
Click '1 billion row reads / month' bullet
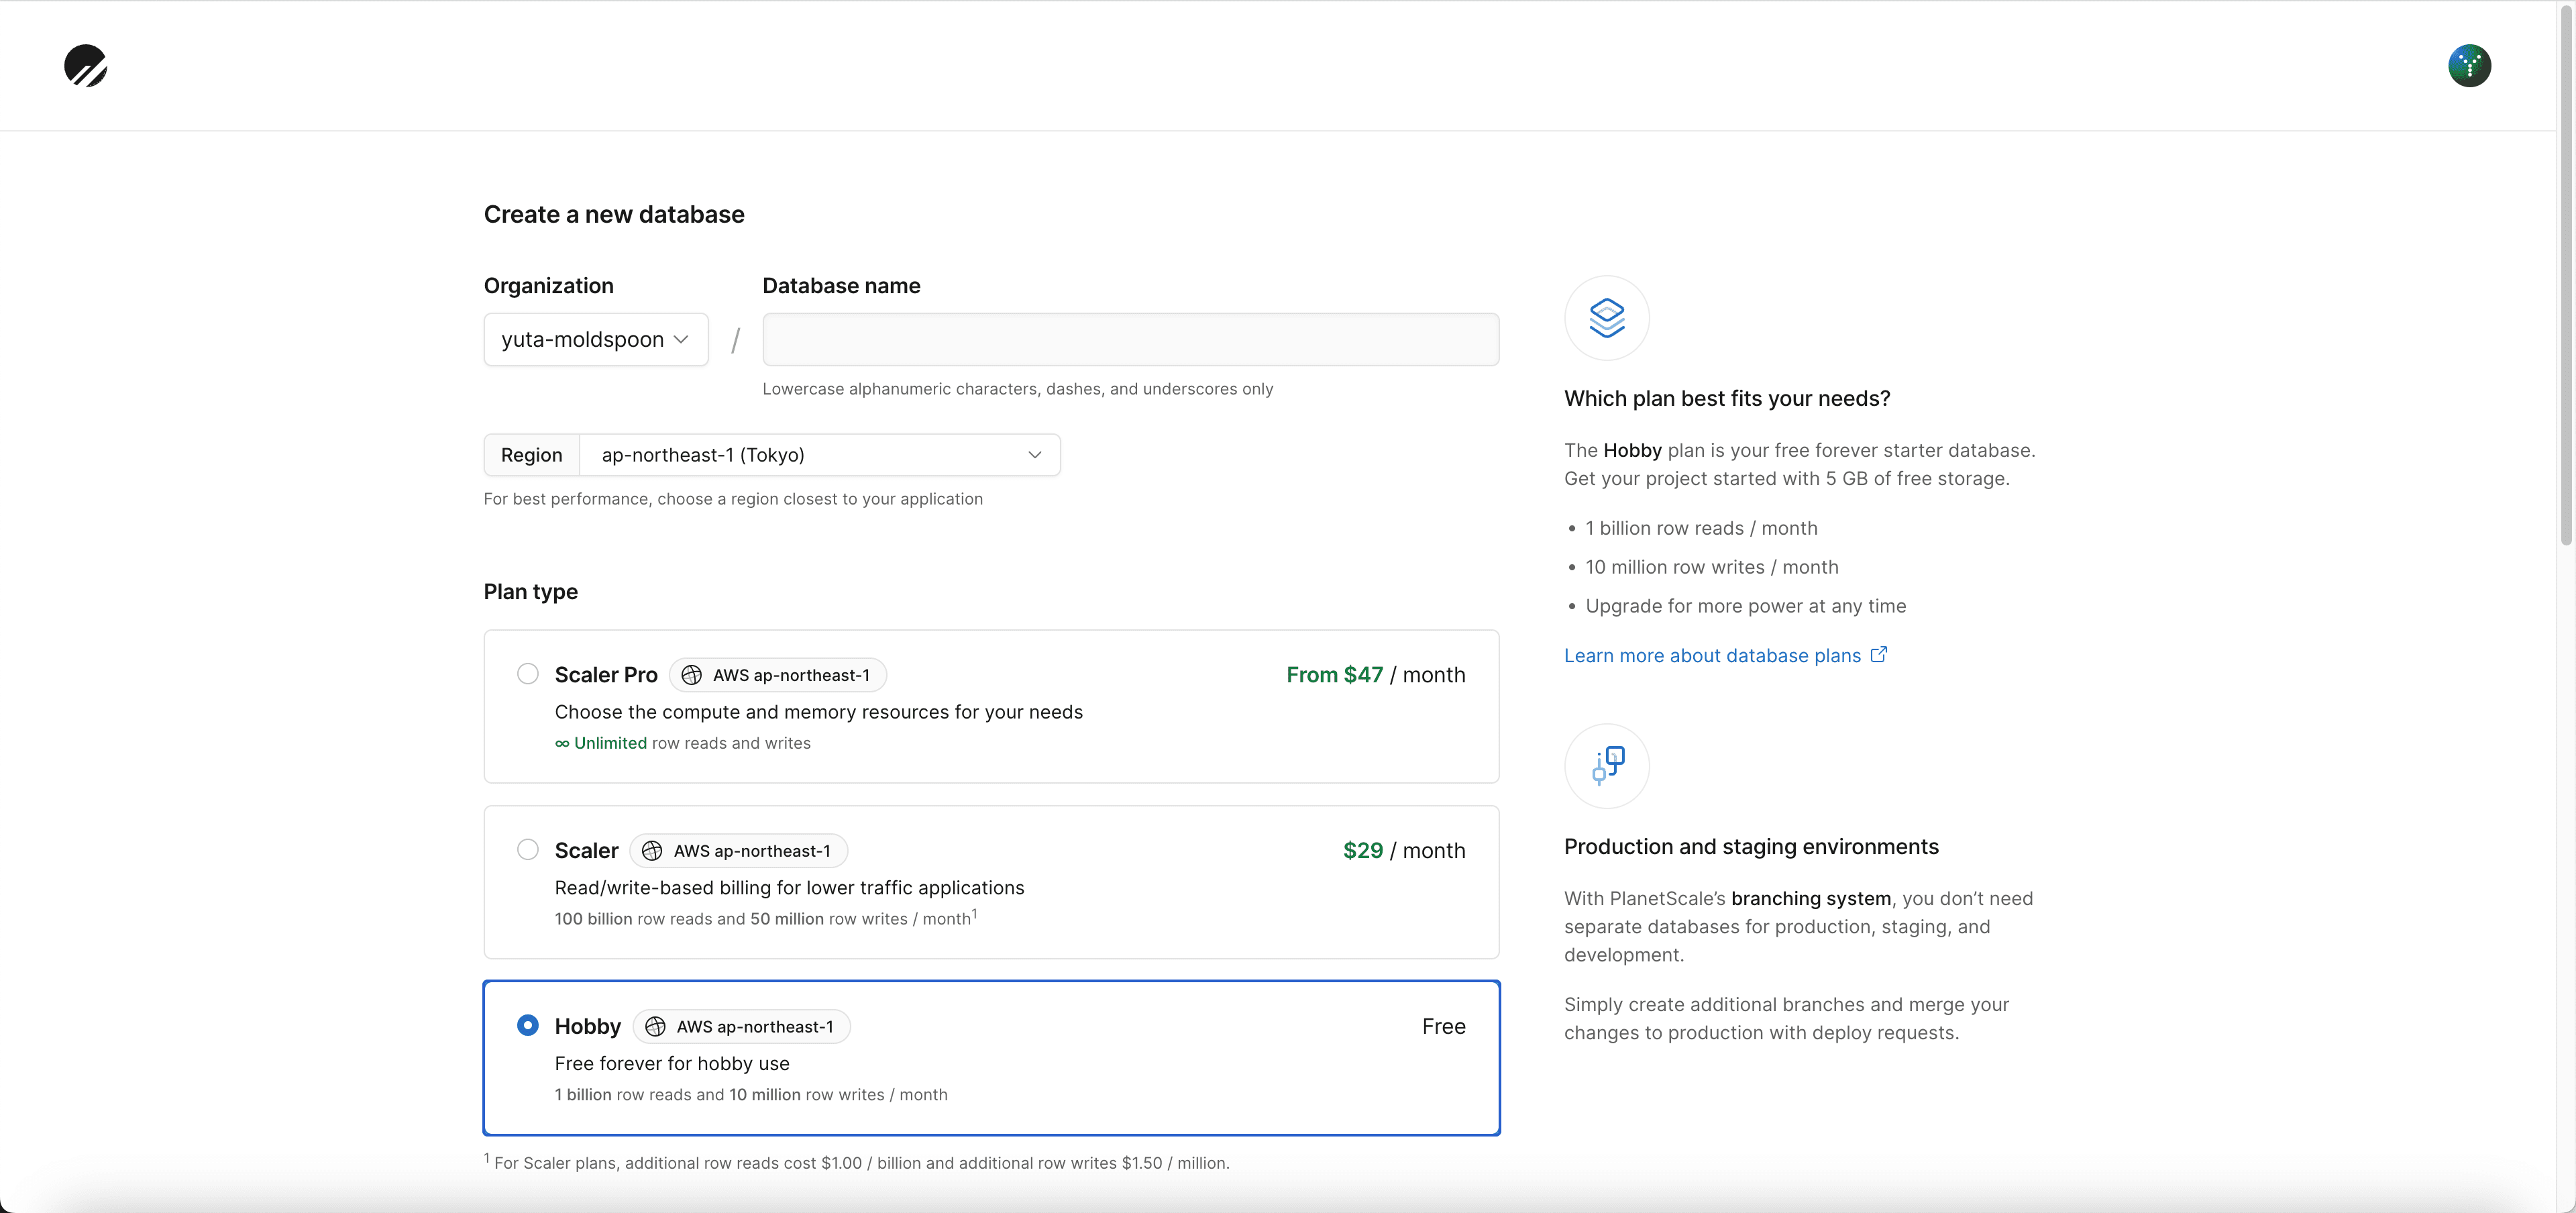[1701, 528]
